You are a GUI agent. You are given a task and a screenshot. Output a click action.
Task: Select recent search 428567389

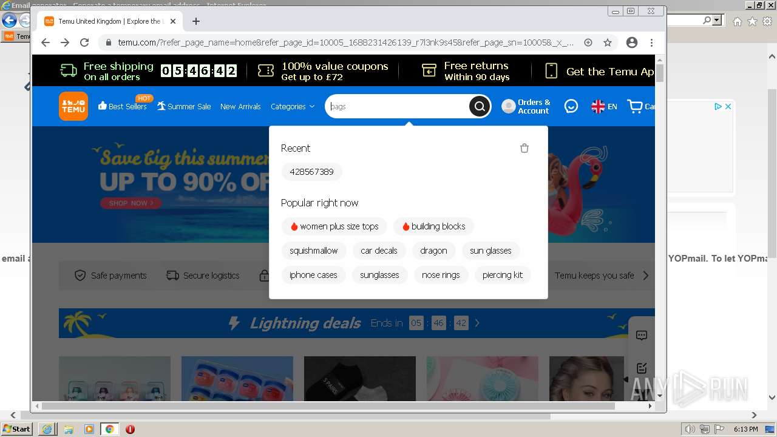(x=311, y=172)
